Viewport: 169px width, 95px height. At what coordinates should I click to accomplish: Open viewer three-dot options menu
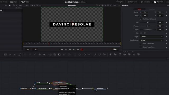point(119,5)
